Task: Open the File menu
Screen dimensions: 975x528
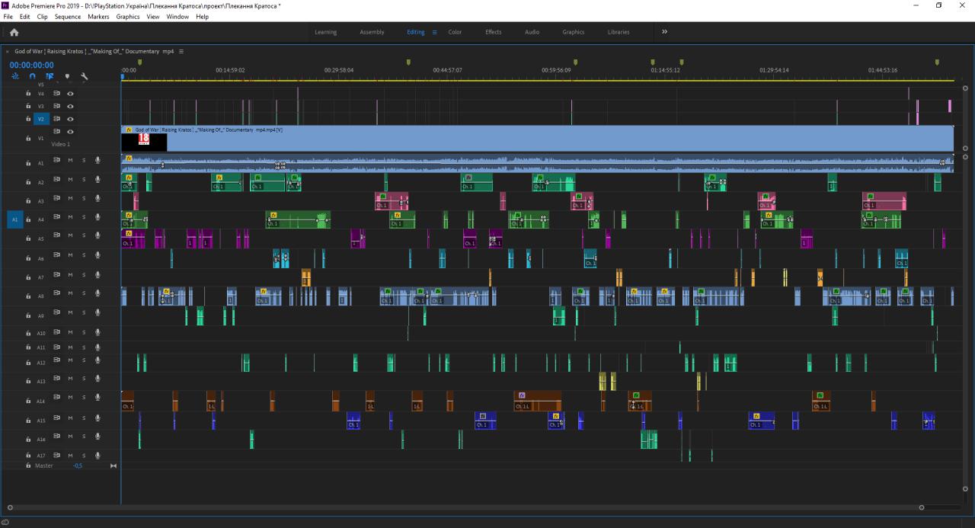Action: [8, 16]
